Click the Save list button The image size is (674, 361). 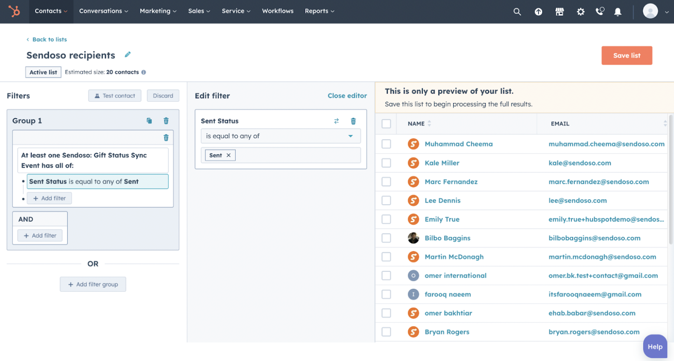coord(626,55)
